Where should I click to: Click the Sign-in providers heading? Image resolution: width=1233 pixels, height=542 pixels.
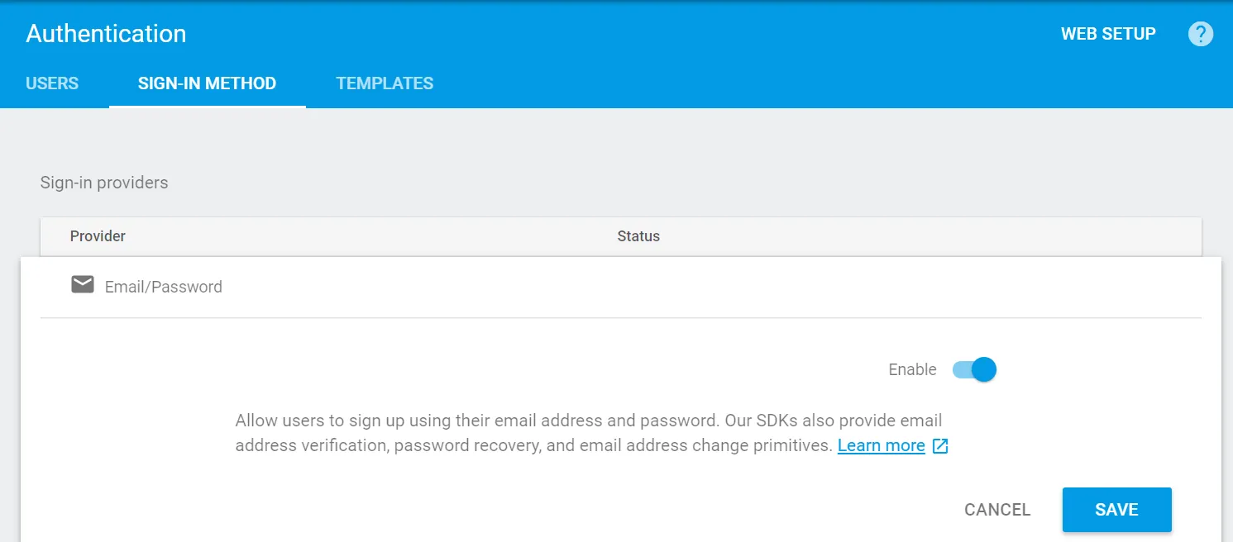coord(104,183)
